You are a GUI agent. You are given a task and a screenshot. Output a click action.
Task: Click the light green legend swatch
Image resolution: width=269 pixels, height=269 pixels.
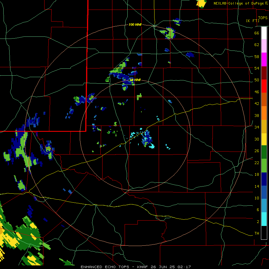[x=264, y=166]
